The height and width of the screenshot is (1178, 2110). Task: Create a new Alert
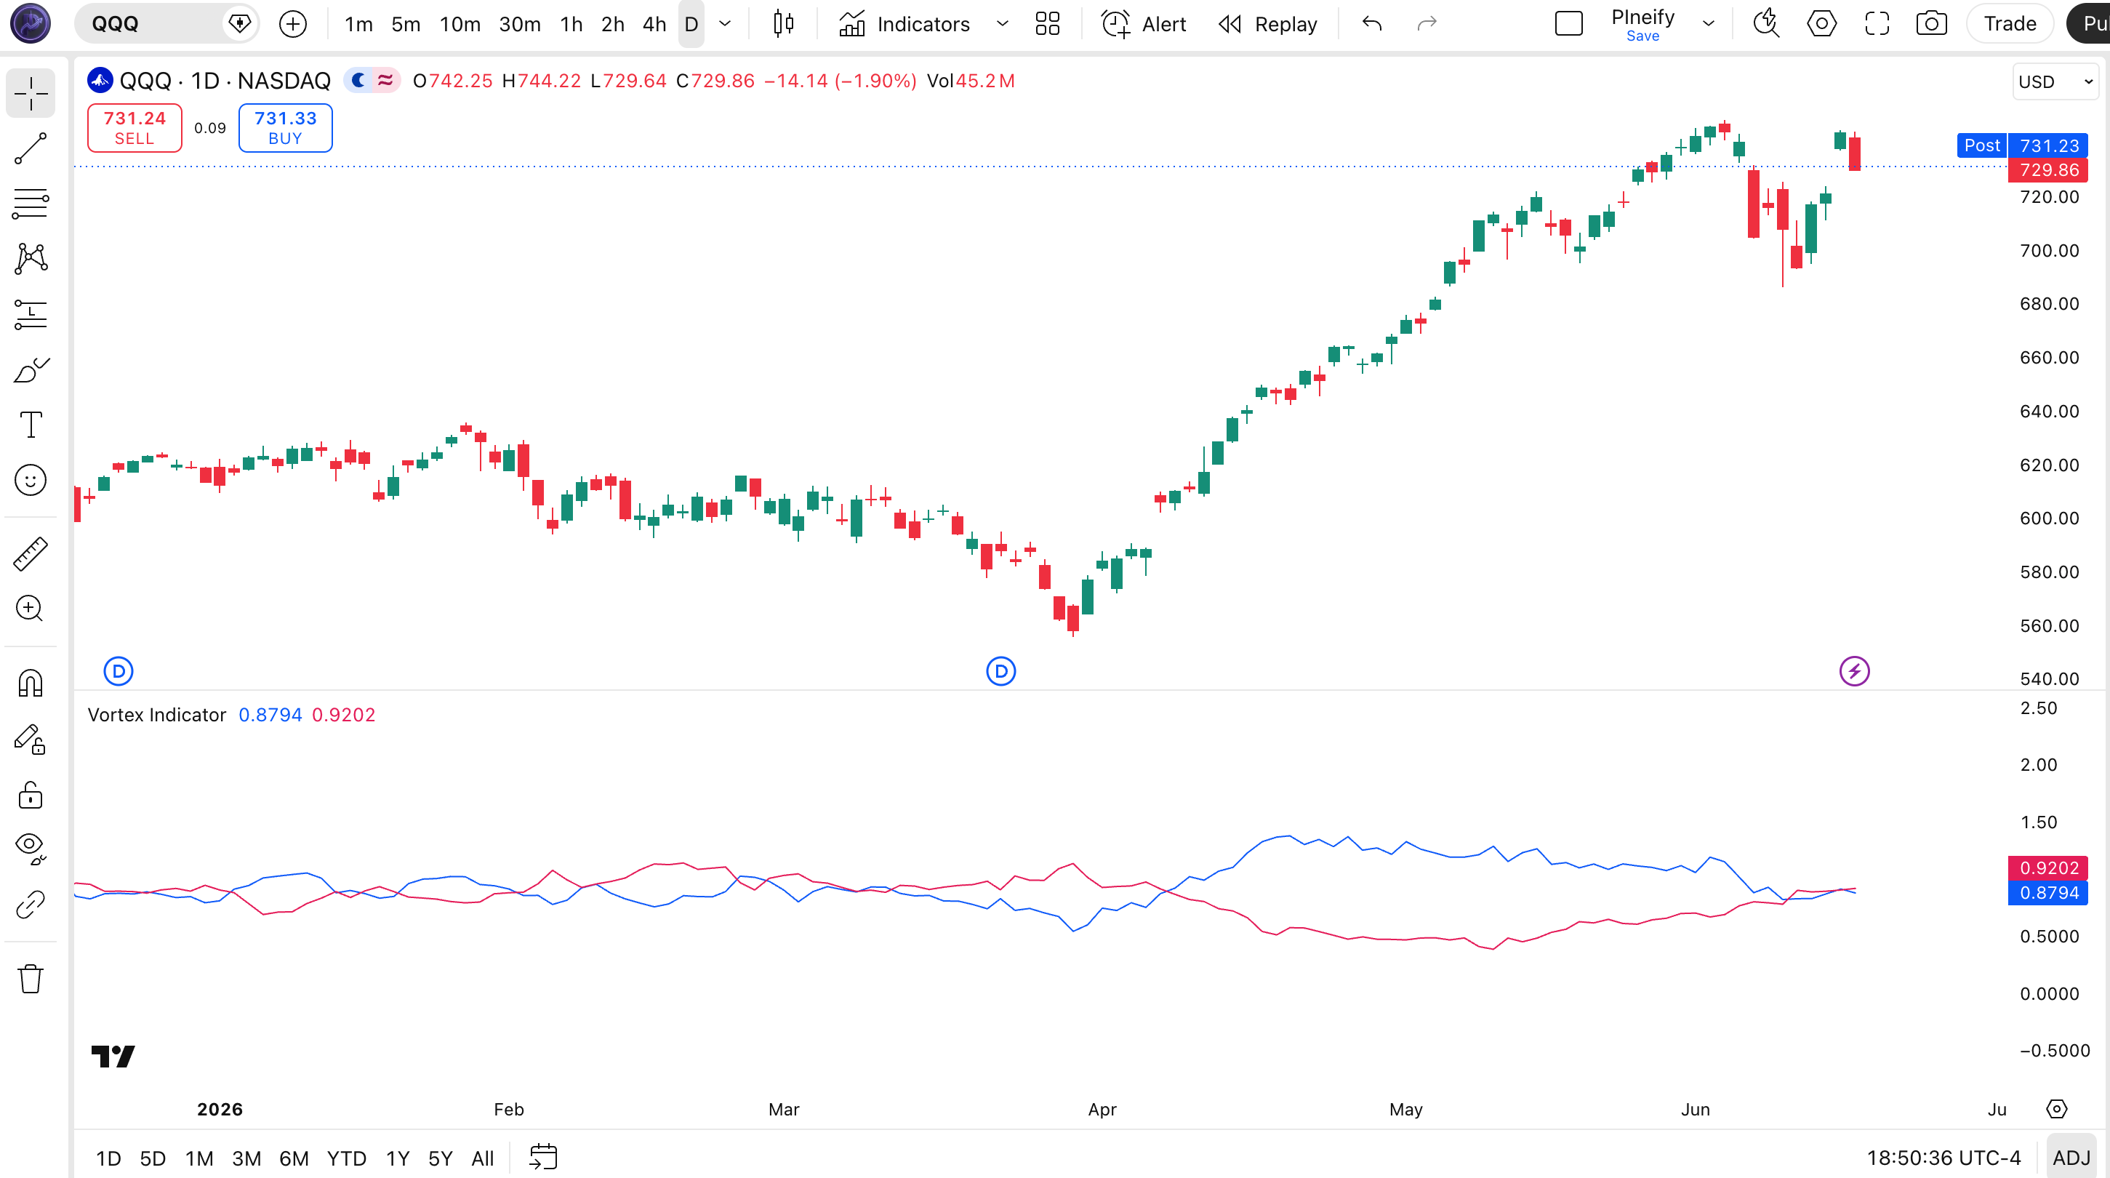1143,24
